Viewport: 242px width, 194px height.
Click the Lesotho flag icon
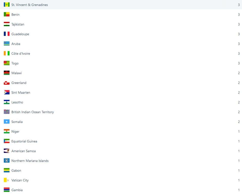click(7, 102)
